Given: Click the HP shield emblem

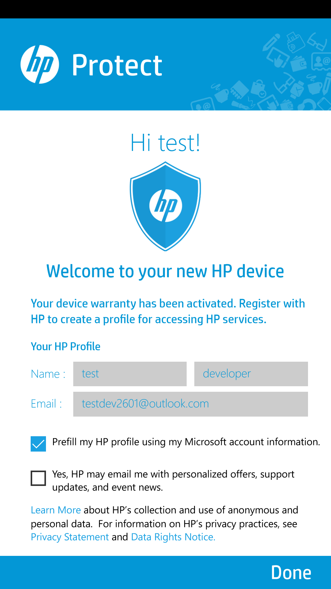Looking at the screenshot, I should [x=165, y=206].
